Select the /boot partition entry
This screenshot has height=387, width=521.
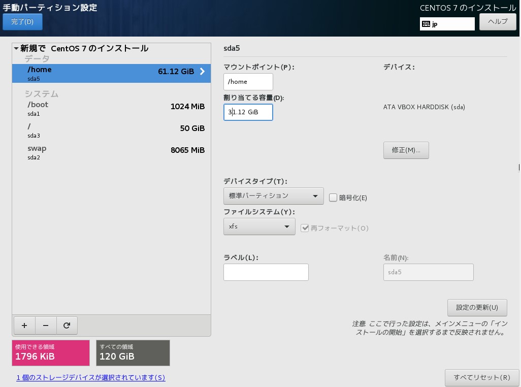click(102, 108)
